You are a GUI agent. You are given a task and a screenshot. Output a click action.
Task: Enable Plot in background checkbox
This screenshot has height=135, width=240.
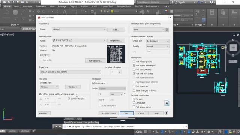click(134, 61)
